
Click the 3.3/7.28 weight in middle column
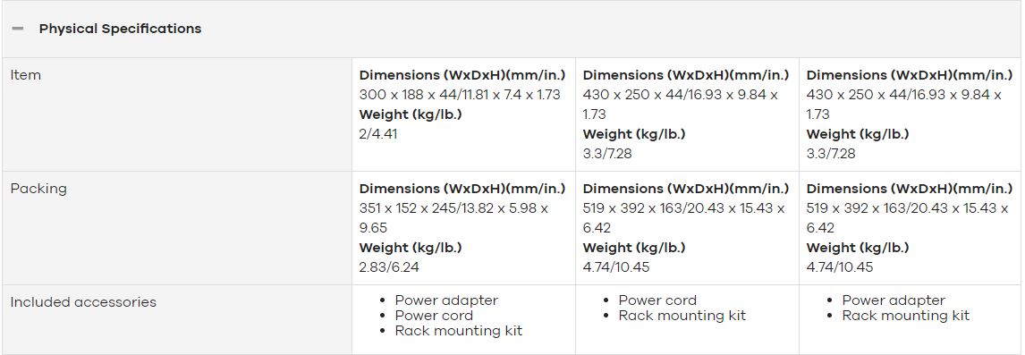tap(607, 154)
